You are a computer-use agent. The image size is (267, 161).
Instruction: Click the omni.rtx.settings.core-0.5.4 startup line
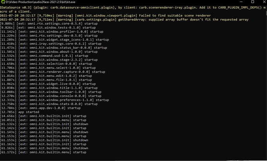46,24
